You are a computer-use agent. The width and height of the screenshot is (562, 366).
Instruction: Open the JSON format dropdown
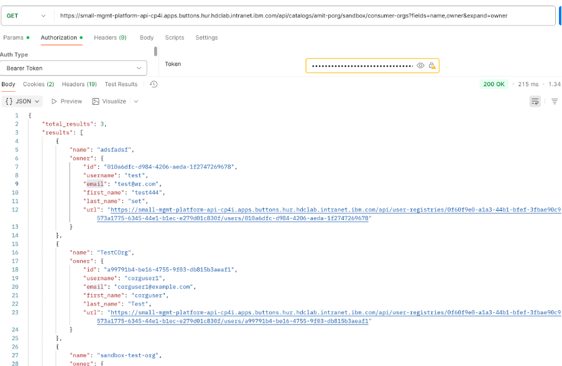pyautogui.click(x=22, y=101)
